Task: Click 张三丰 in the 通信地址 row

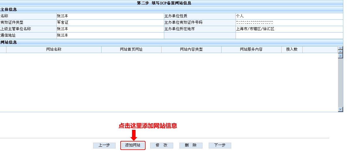Action: point(63,35)
